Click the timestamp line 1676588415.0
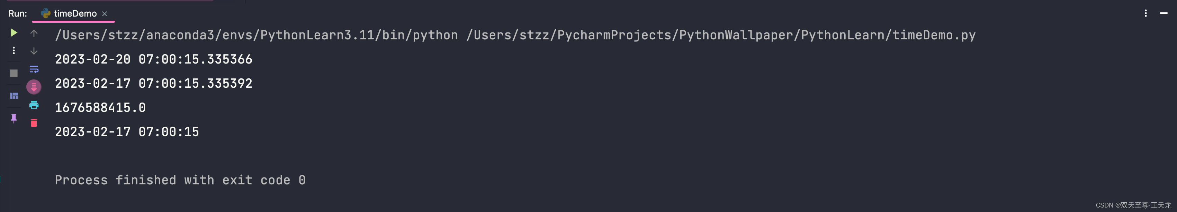Screen dimensions: 1177x212 tap(100, 107)
